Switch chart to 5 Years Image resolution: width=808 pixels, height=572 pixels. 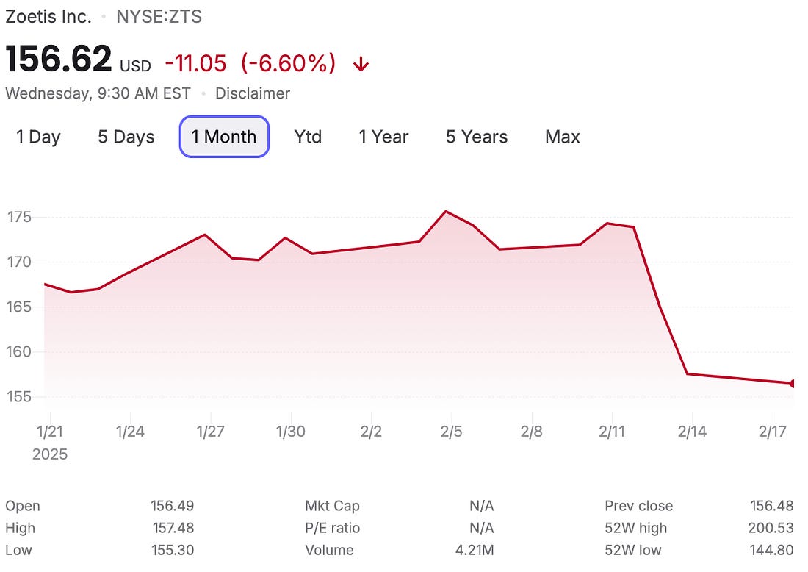pos(476,137)
